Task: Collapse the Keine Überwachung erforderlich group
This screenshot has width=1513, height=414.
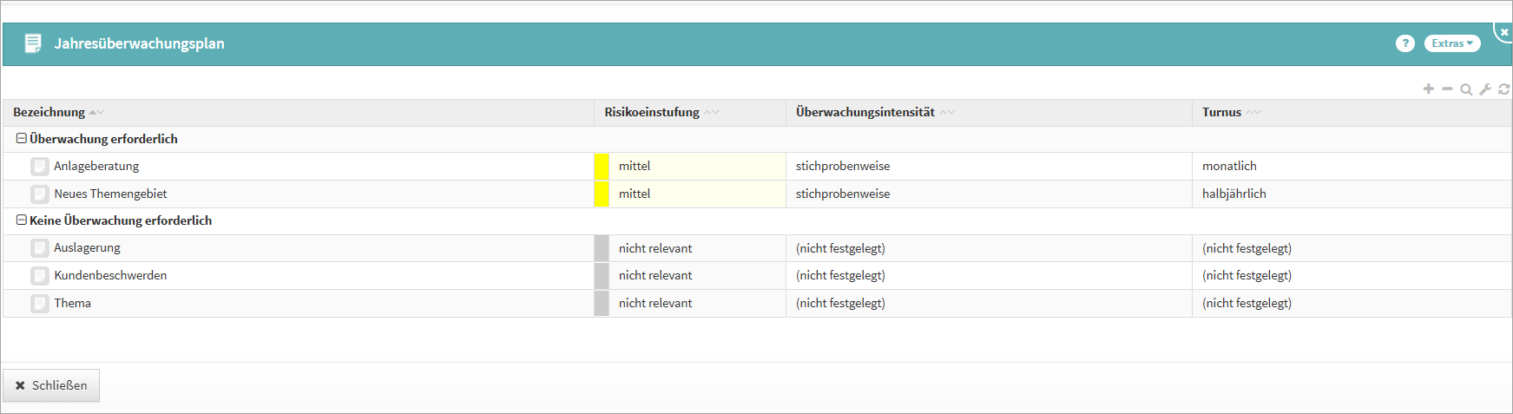Action: click(22, 220)
